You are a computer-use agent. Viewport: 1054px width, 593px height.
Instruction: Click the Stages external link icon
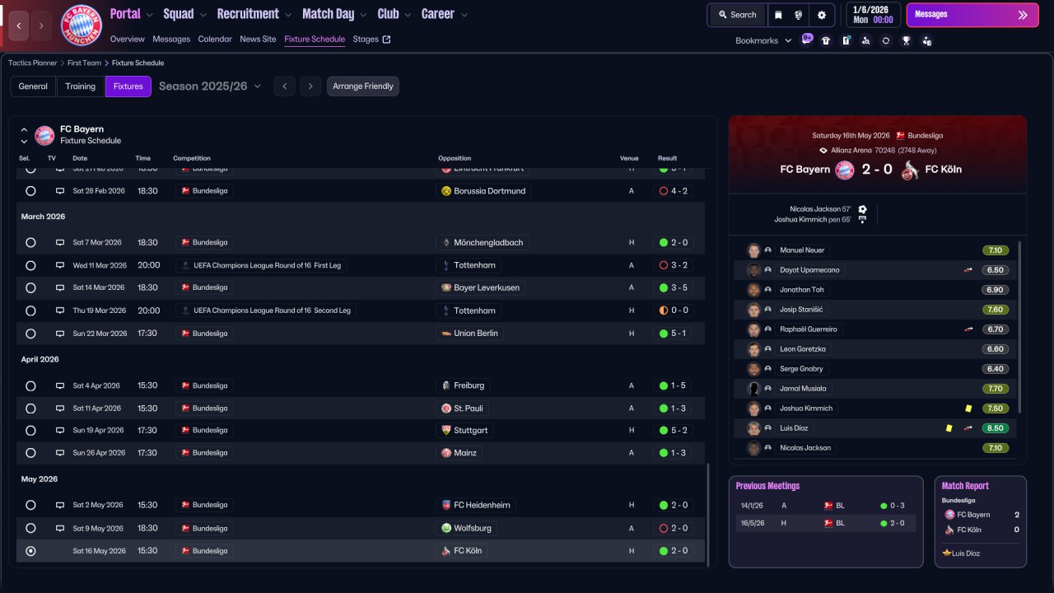coord(387,40)
